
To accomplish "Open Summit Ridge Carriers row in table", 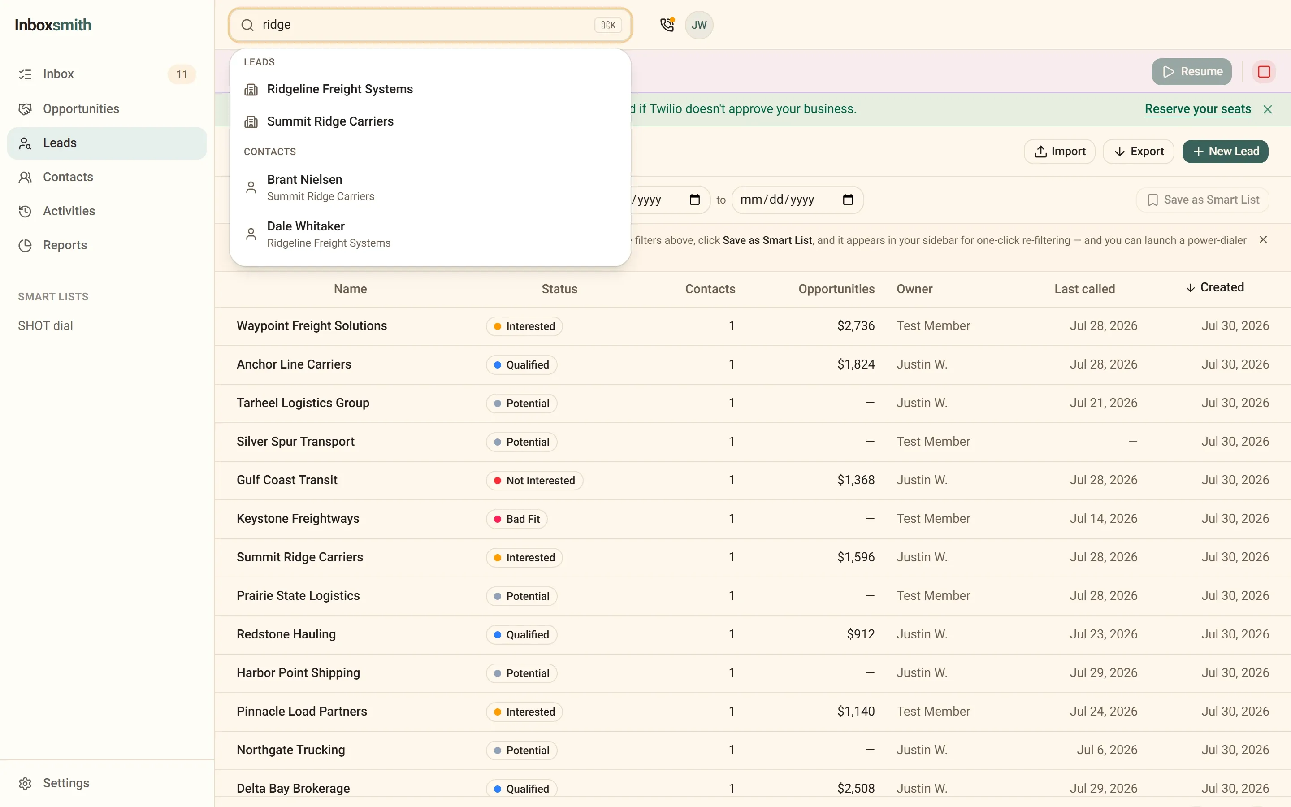I will (x=300, y=557).
